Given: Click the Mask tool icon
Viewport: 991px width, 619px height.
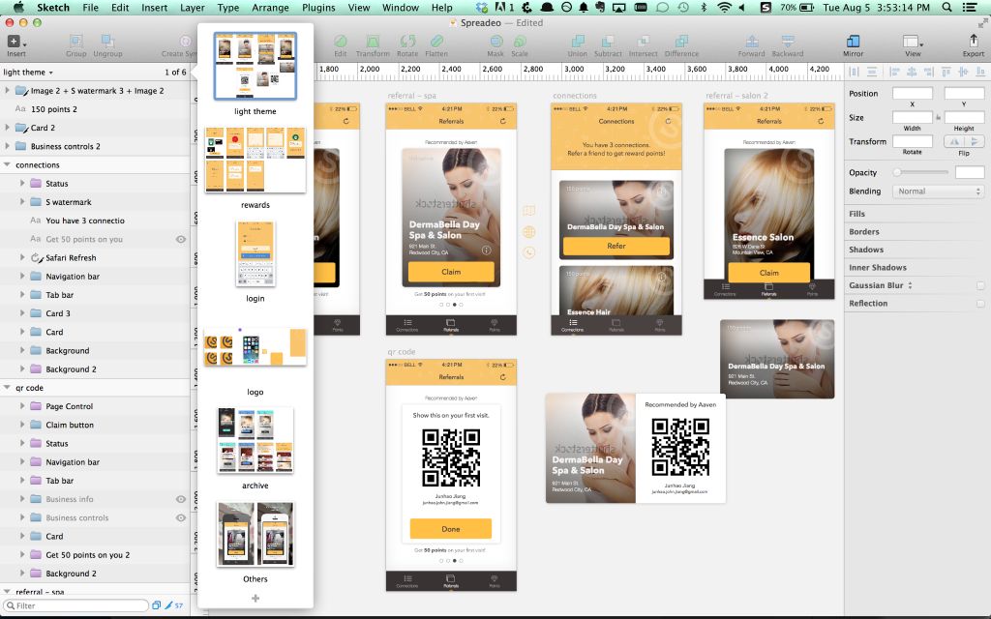Looking at the screenshot, I should [x=496, y=41].
